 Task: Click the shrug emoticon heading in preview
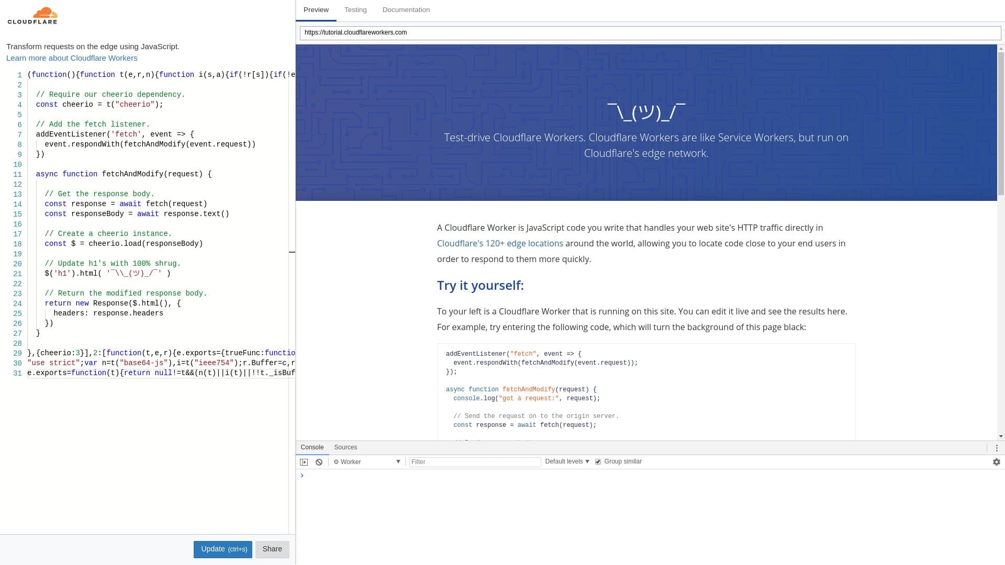646,111
